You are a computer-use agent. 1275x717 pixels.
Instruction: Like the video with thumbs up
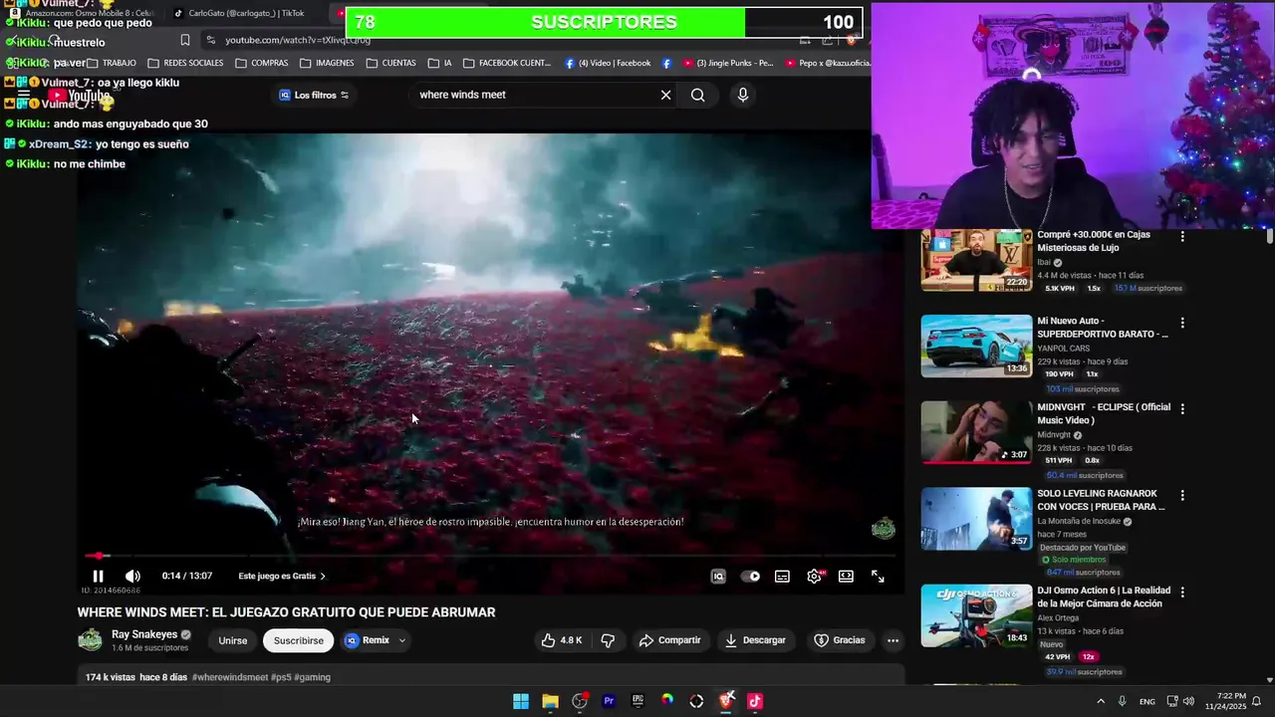(x=562, y=640)
